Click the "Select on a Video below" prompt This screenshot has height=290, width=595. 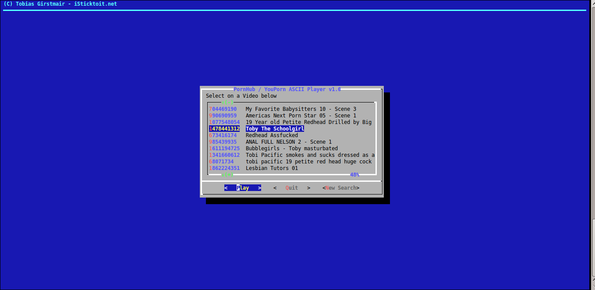241,96
